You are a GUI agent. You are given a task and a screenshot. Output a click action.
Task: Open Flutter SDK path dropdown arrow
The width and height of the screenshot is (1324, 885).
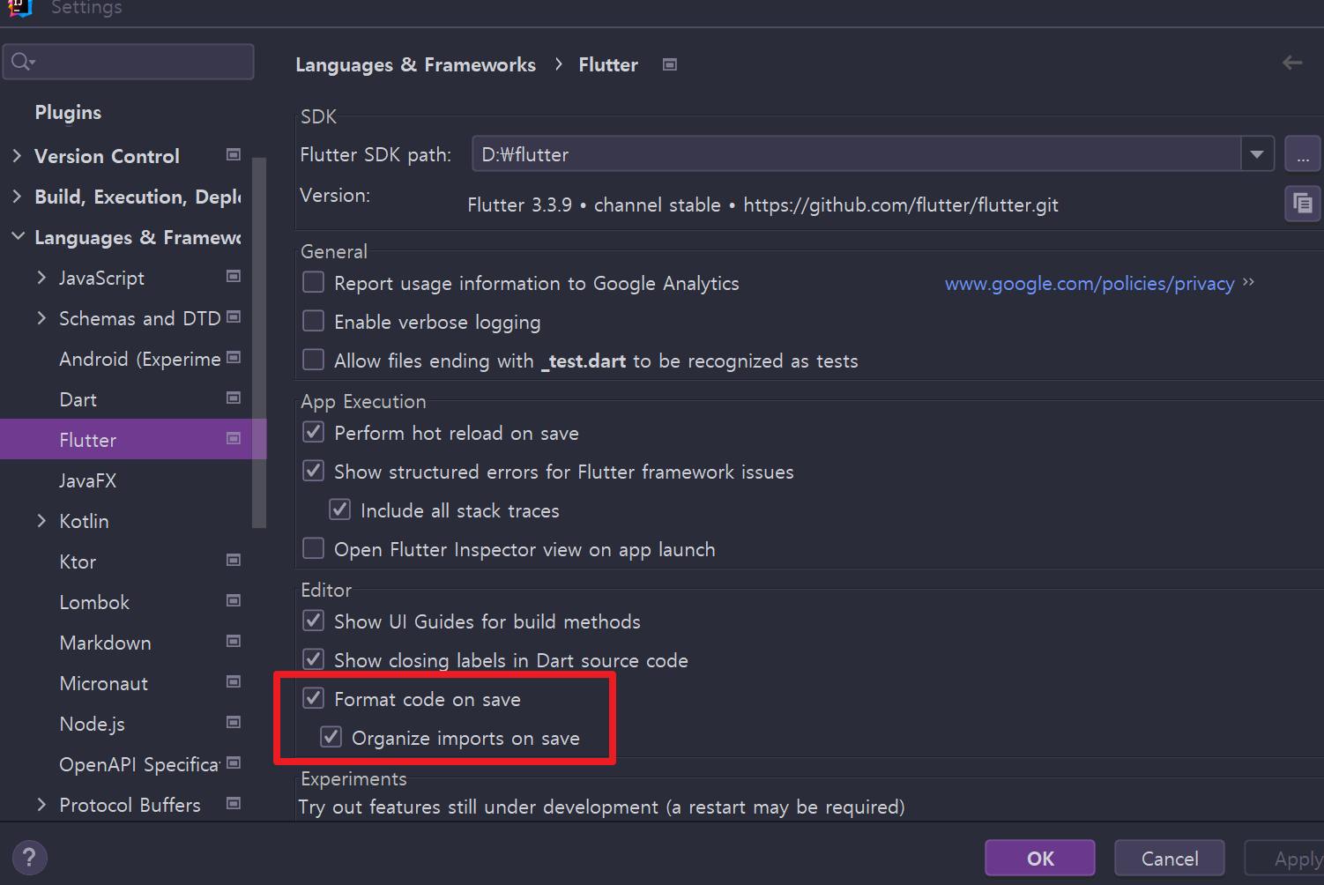coord(1257,154)
